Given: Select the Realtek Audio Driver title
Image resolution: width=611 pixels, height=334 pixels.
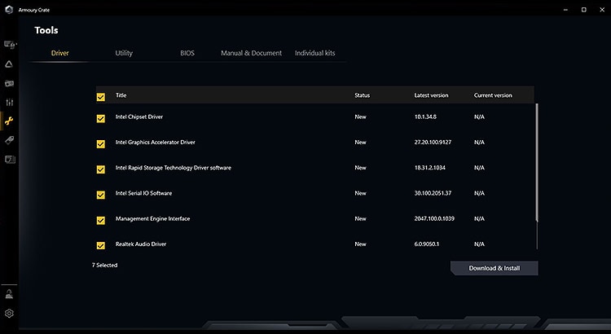Looking at the screenshot, I should [x=141, y=244].
